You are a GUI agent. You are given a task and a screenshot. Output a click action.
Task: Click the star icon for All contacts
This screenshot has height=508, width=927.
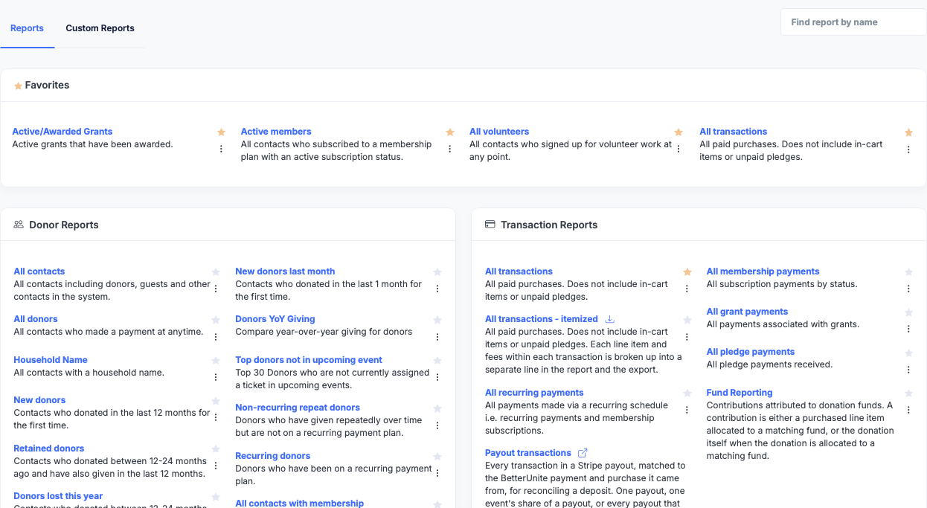click(x=216, y=272)
